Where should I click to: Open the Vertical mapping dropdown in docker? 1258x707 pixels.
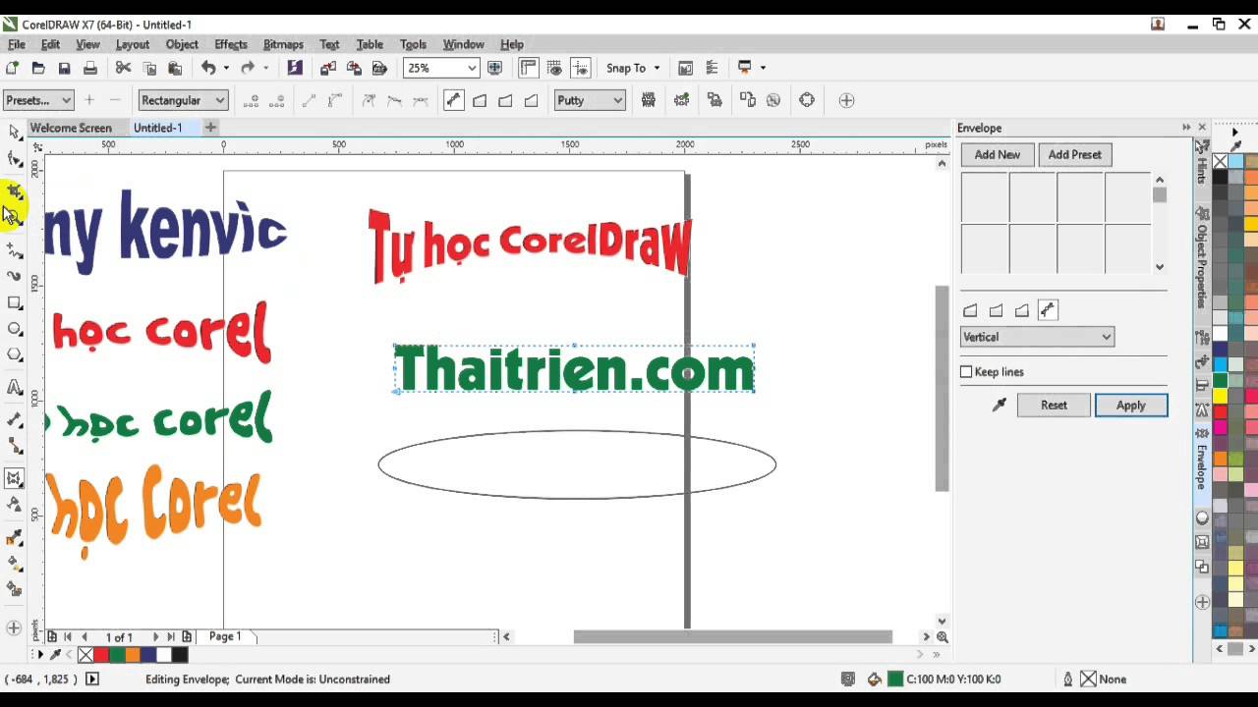1037,337
